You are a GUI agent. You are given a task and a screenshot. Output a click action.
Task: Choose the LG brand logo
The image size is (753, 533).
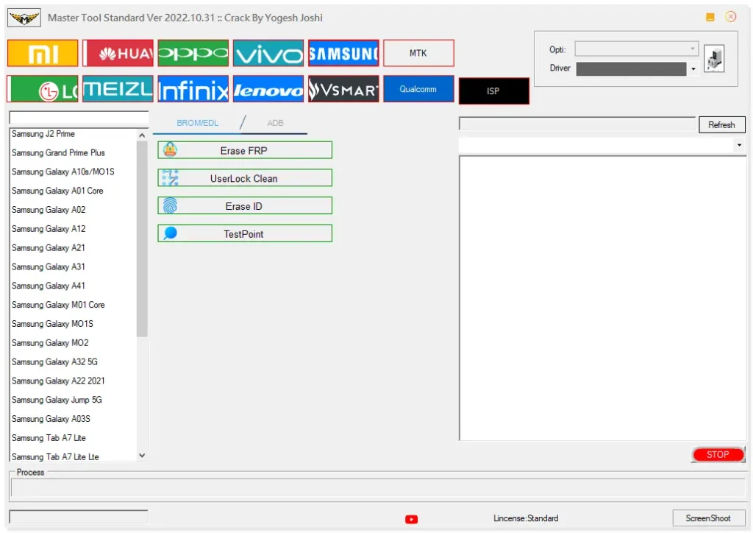pyautogui.click(x=43, y=89)
